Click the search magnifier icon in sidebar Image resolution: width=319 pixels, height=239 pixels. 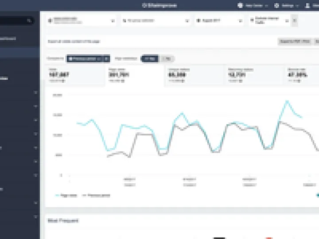(30, 21)
